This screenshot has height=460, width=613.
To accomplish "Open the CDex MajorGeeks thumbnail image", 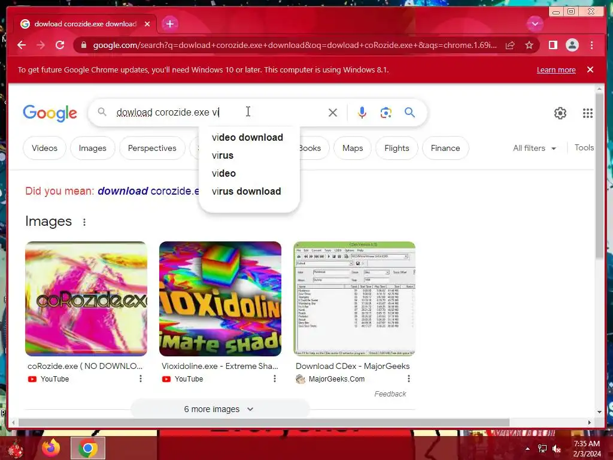I will (354, 299).
